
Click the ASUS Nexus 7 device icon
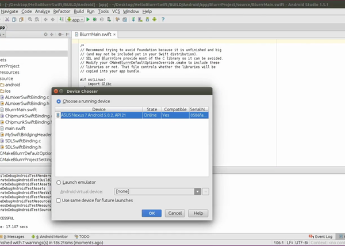pos(59,115)
